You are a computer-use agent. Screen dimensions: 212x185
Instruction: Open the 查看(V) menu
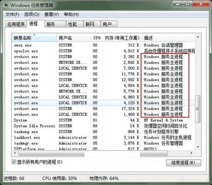(x=52, y=15)
